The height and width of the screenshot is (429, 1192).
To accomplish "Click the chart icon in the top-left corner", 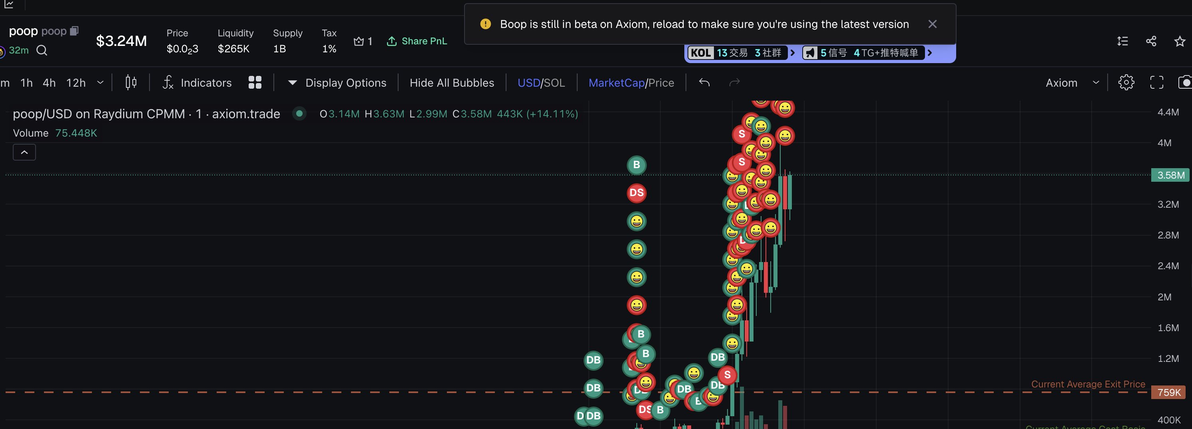I will point(9,5).
